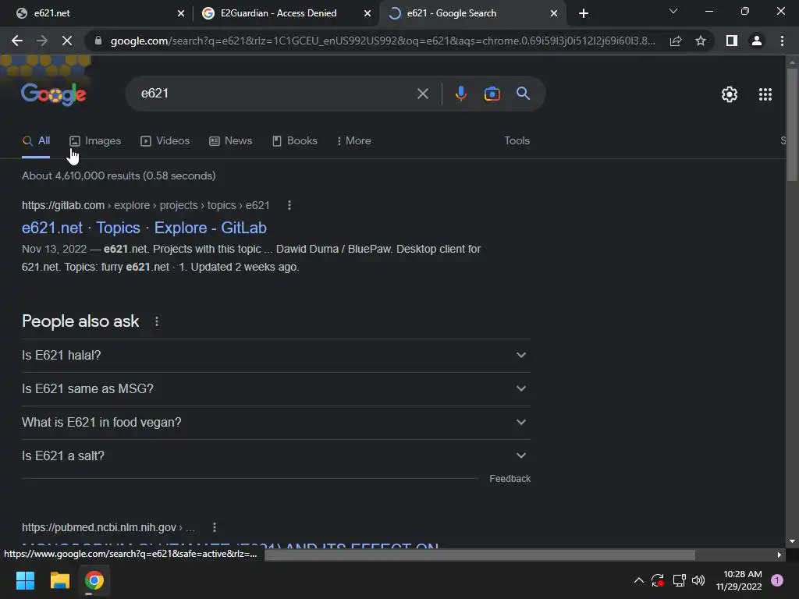Screen dimensions: 799x599
Task: Clear the search box text
Action: tap(422, 94)
